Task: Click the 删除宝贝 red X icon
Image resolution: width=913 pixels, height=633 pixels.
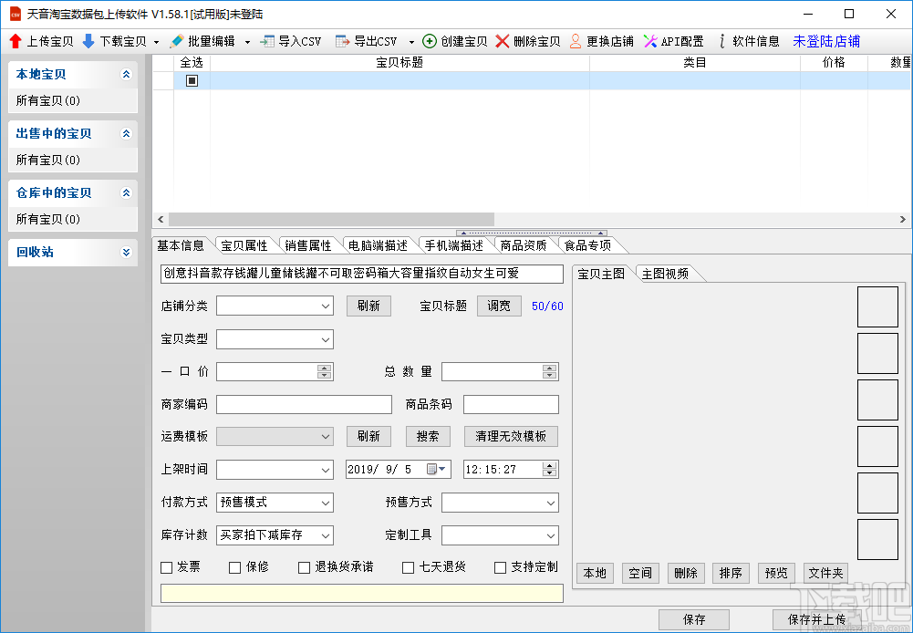Action: pyautogui.click(x=503, y=41)
